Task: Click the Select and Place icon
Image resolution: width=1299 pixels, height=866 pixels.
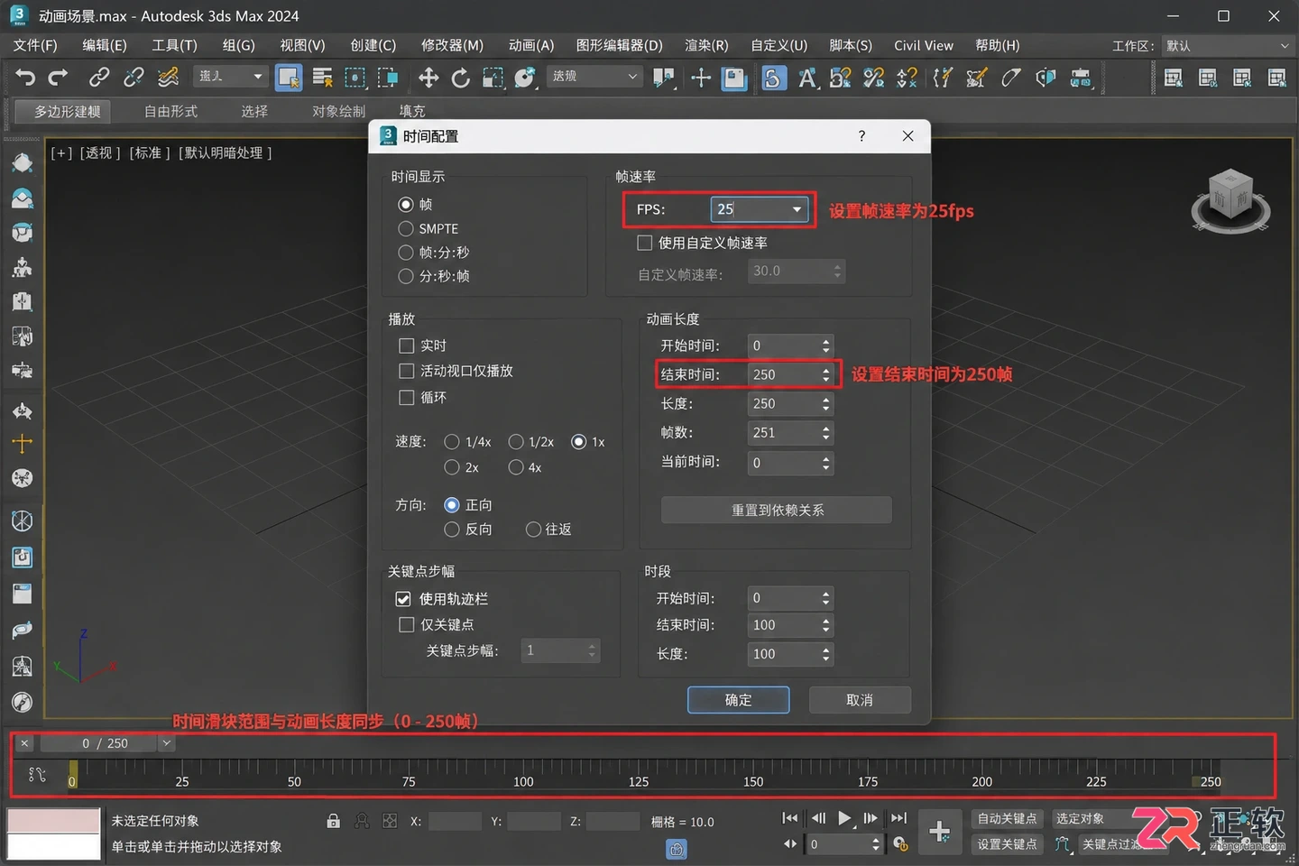Action: (525, 78)
